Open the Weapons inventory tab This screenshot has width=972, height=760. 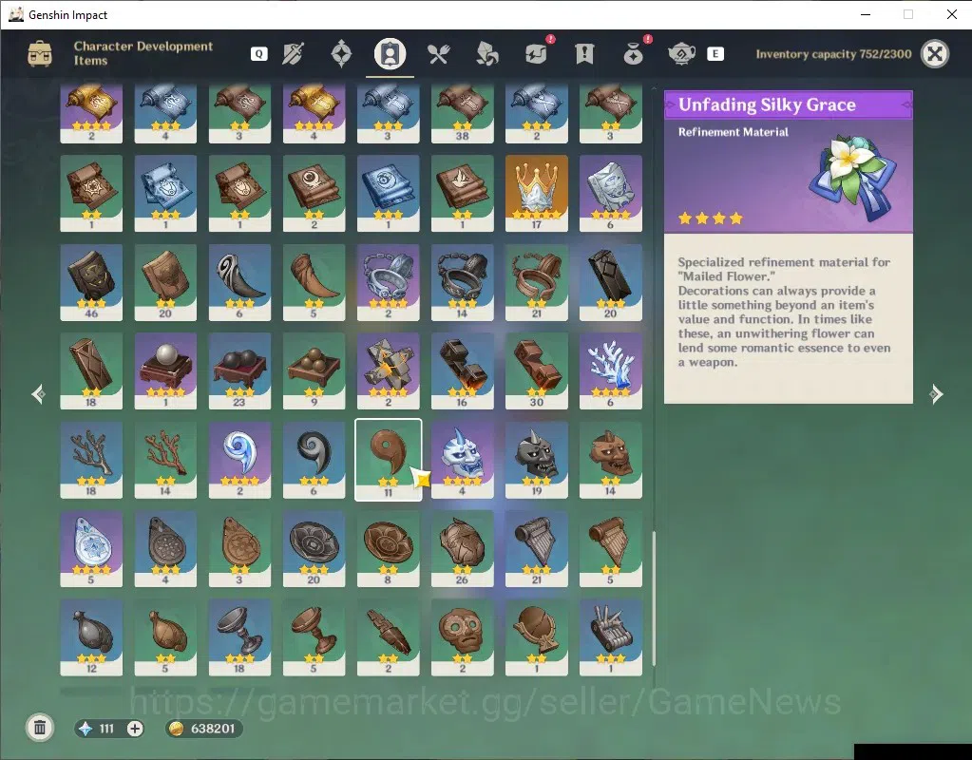(293, 54)
